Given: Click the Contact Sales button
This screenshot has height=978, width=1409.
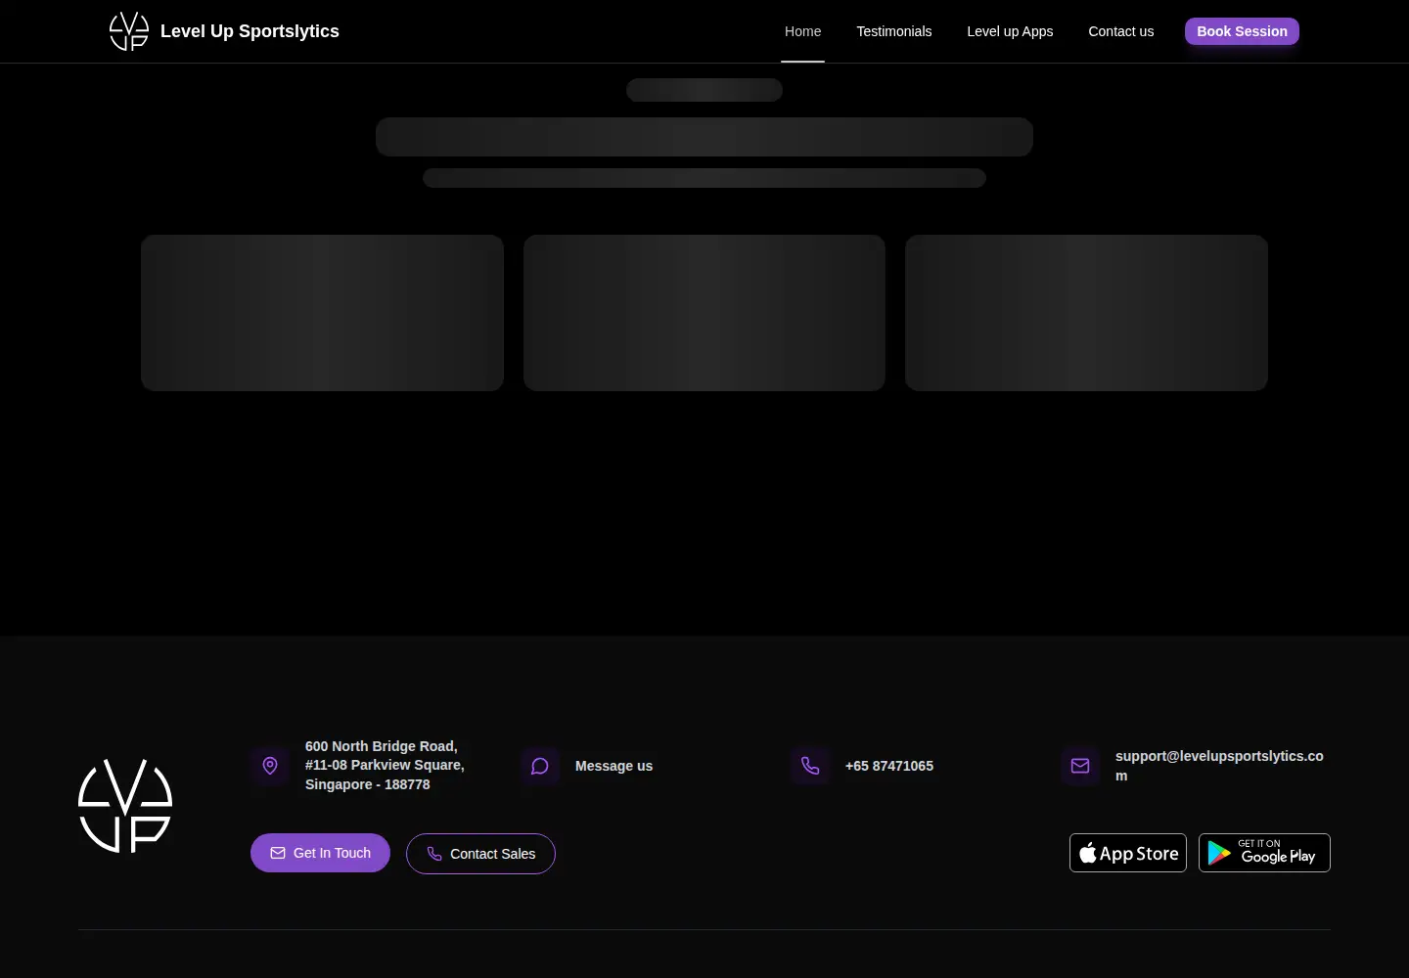Looking at the screenshot, I should 480,854.
